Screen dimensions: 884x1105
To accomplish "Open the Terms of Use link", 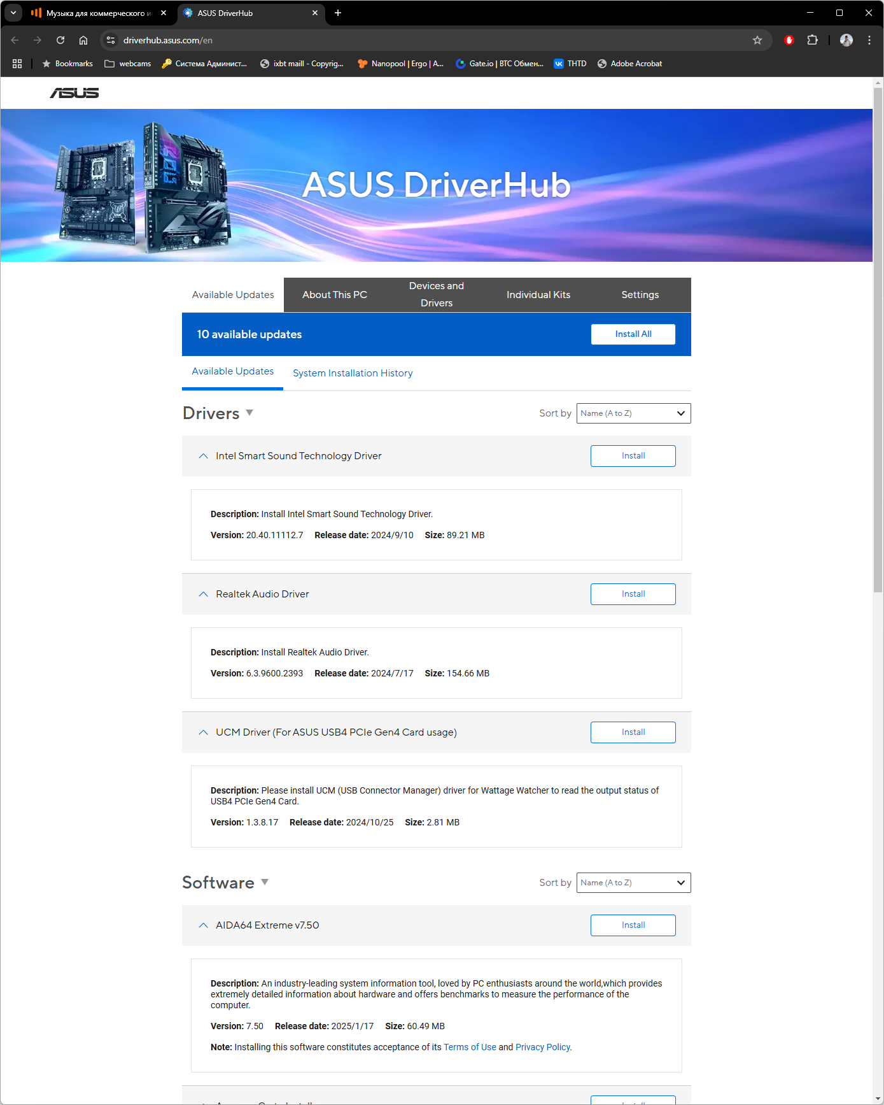I will point(470,1047).
